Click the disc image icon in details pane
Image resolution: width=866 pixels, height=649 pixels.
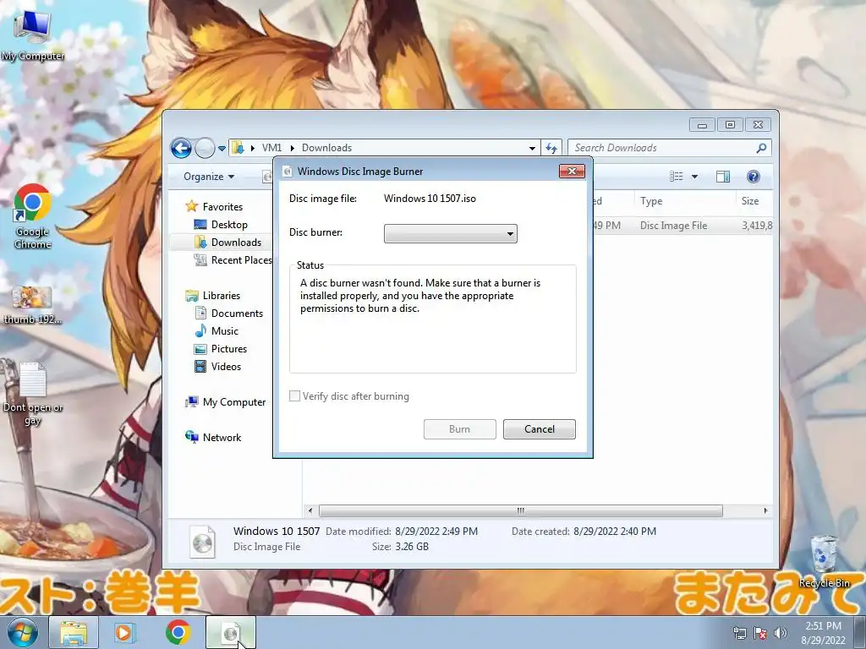202,542
